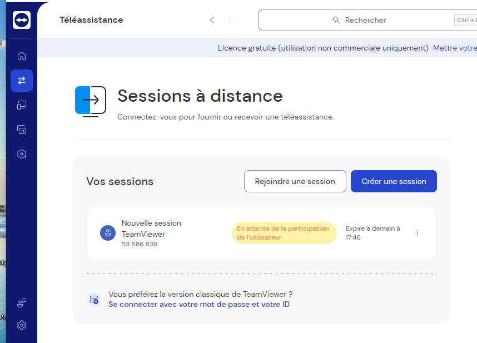Navigate back with the left chevron
This screenshot has width=477, height=343.
[212, 20]
